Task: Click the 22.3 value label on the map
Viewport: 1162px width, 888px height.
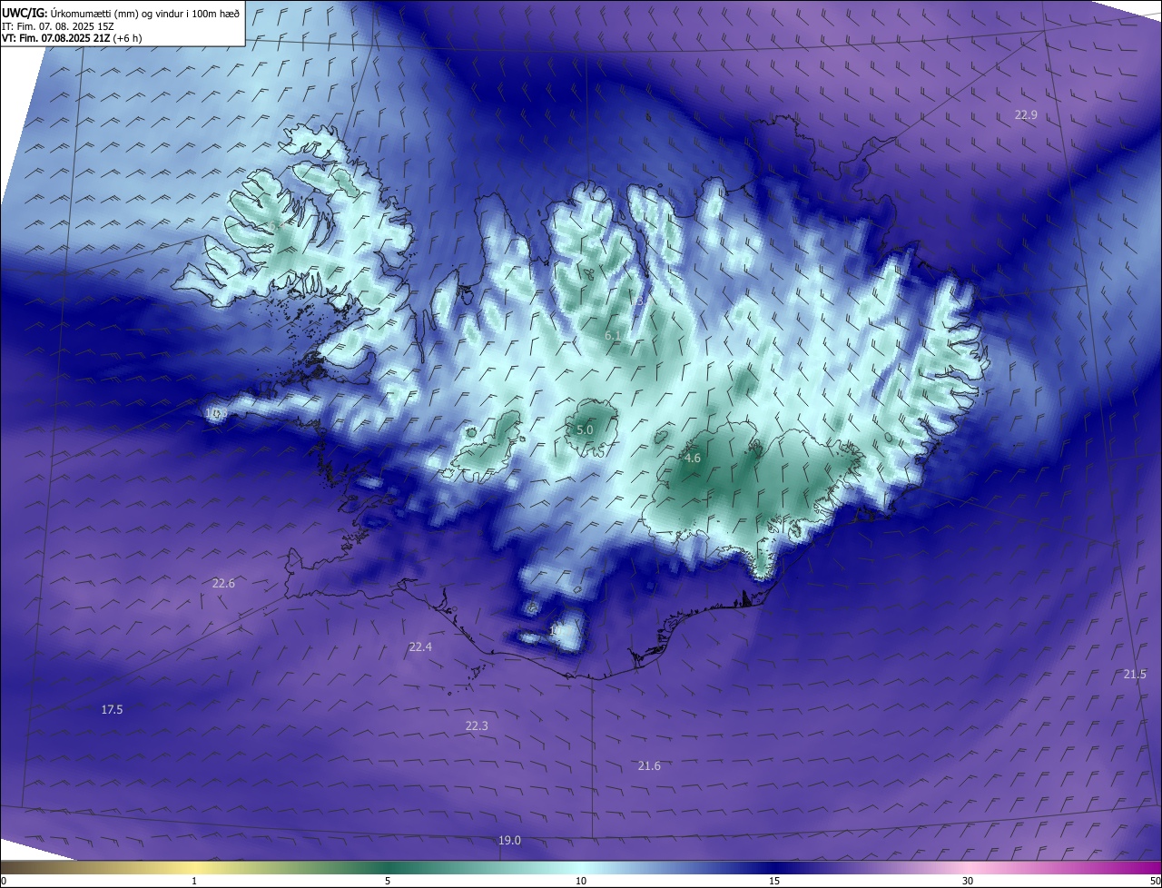Action: click(x=477, y=725)
